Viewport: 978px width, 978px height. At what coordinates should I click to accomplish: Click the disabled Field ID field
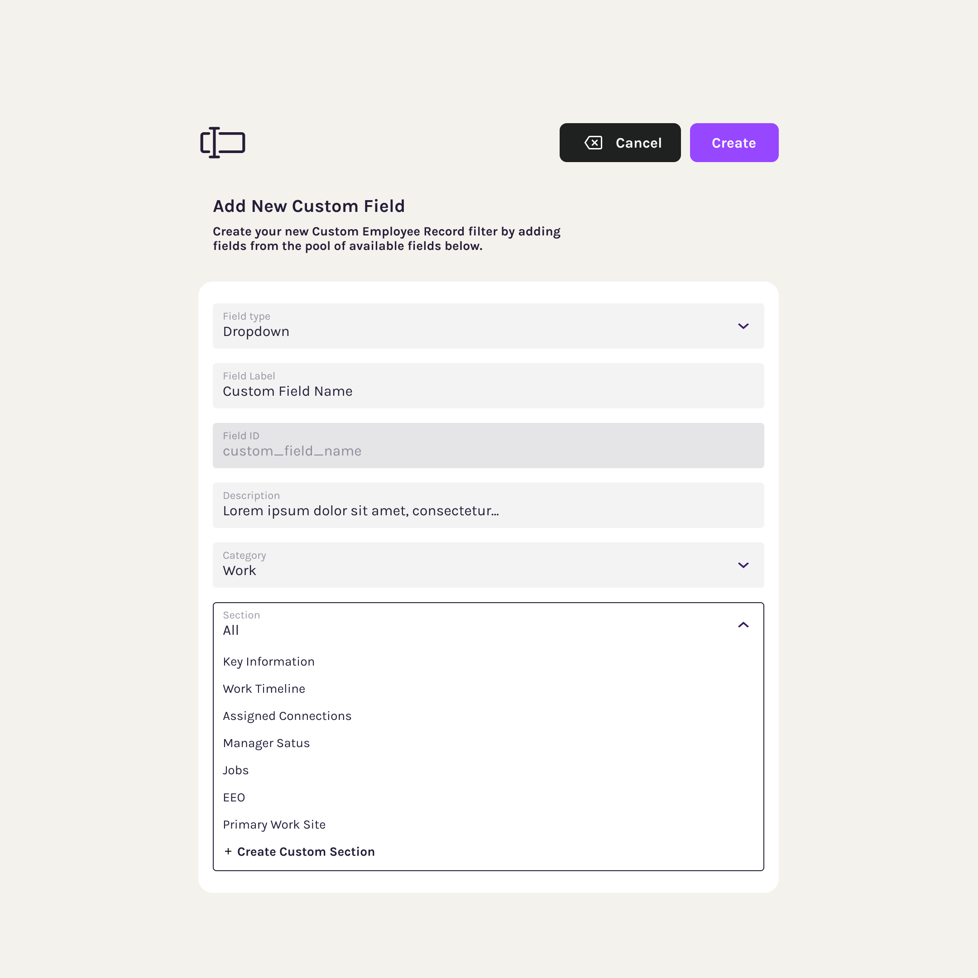click(x=488, y=446)
